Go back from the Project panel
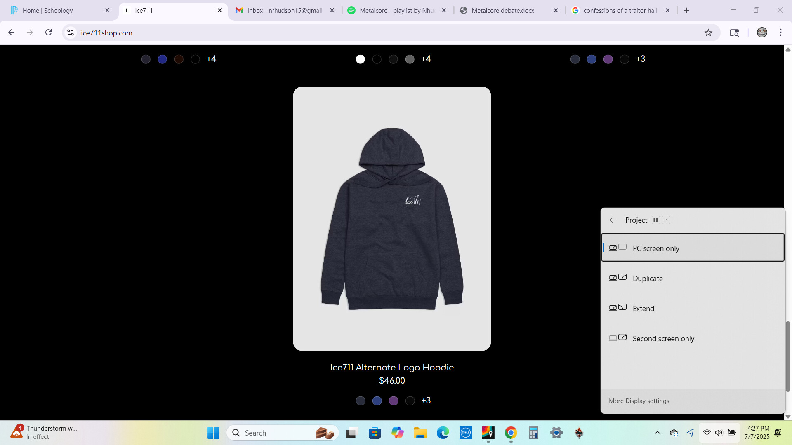 tap(613, 220)
